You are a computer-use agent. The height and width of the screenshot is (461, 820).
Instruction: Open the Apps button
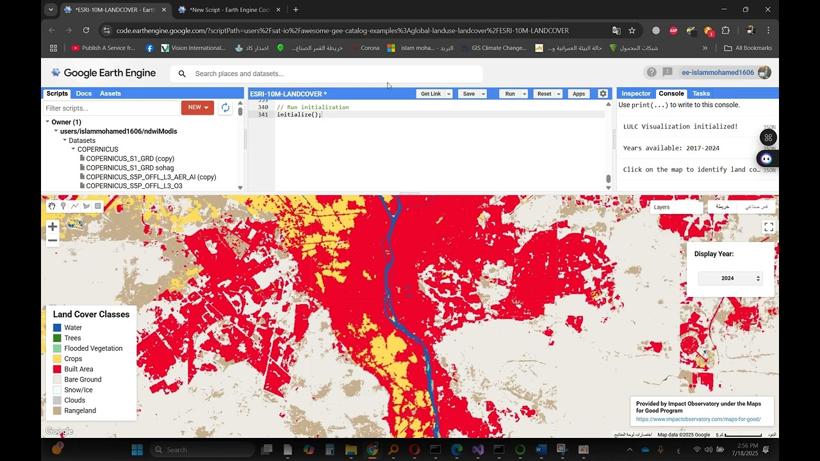[x=579, y=93]
